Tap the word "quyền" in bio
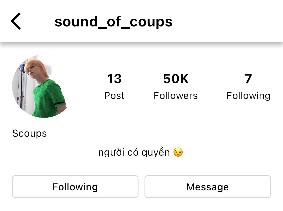Viewport: 283px width, 211px height. click(155, 152)
